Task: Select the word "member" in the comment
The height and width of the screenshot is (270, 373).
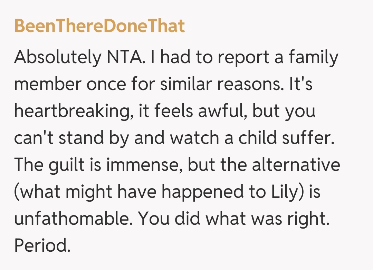Action: coord(47,85)
